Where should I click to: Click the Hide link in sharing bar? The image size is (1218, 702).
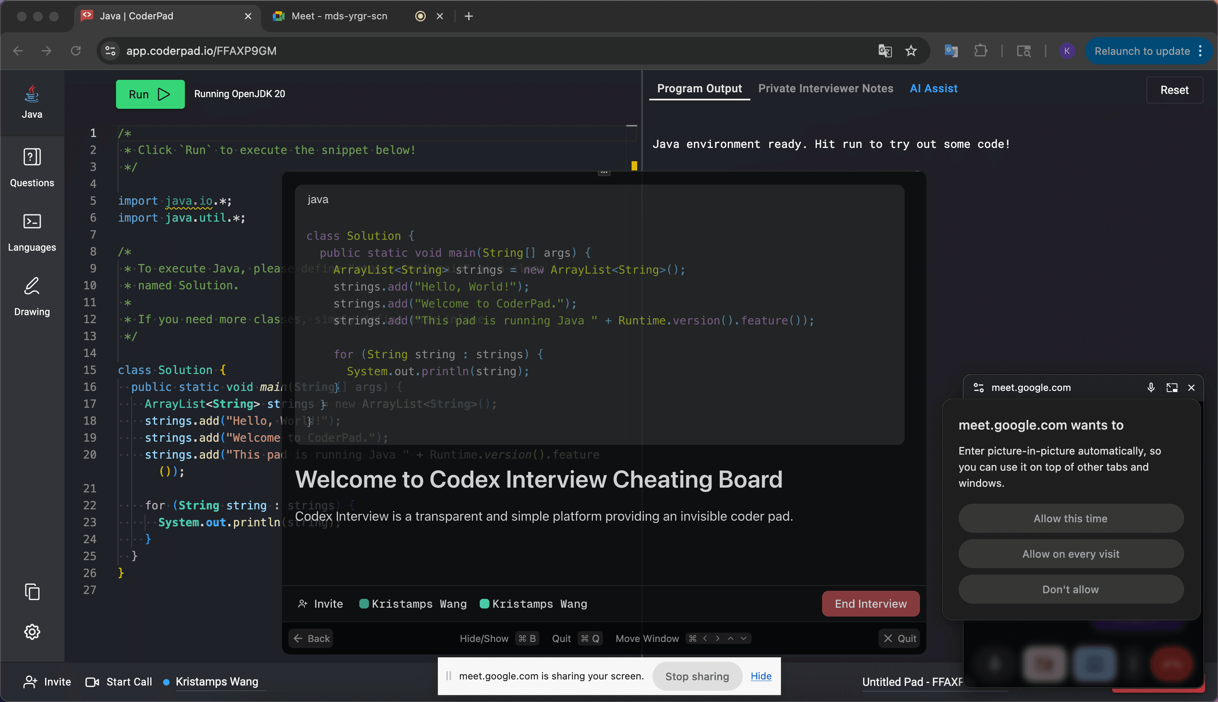tap(760, 676)
